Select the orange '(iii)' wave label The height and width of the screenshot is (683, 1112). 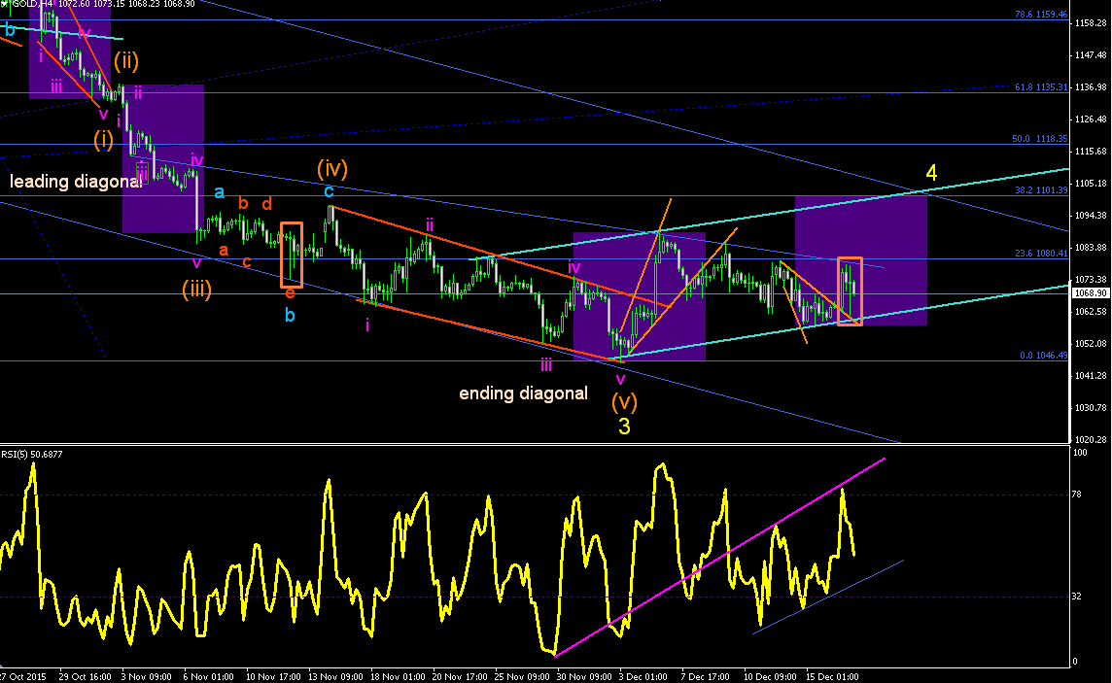(x=196, y=290)
